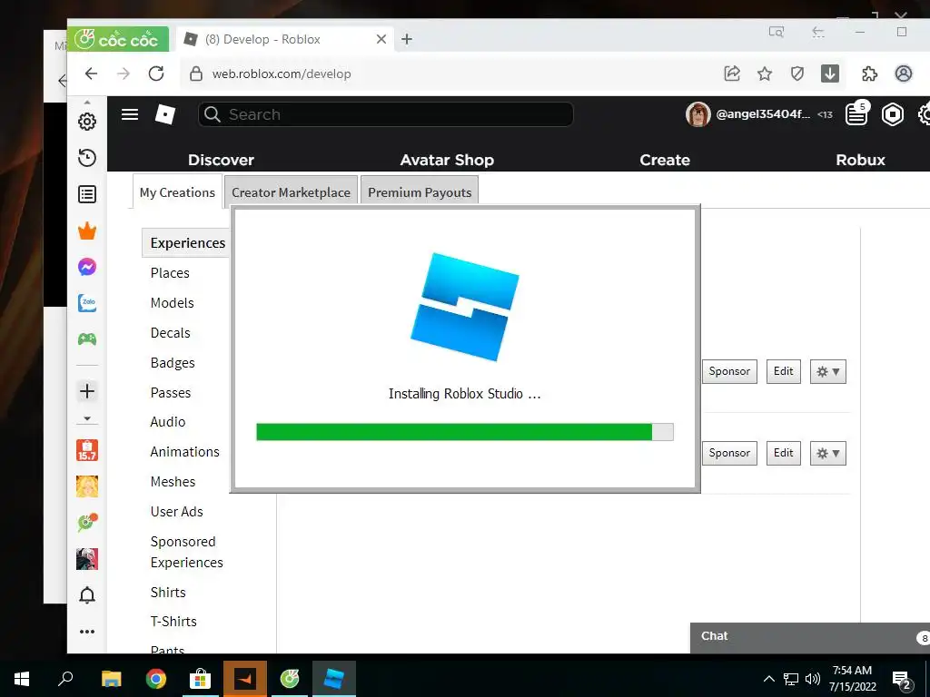Open Messenger from the sidebar

coord(87,268)
